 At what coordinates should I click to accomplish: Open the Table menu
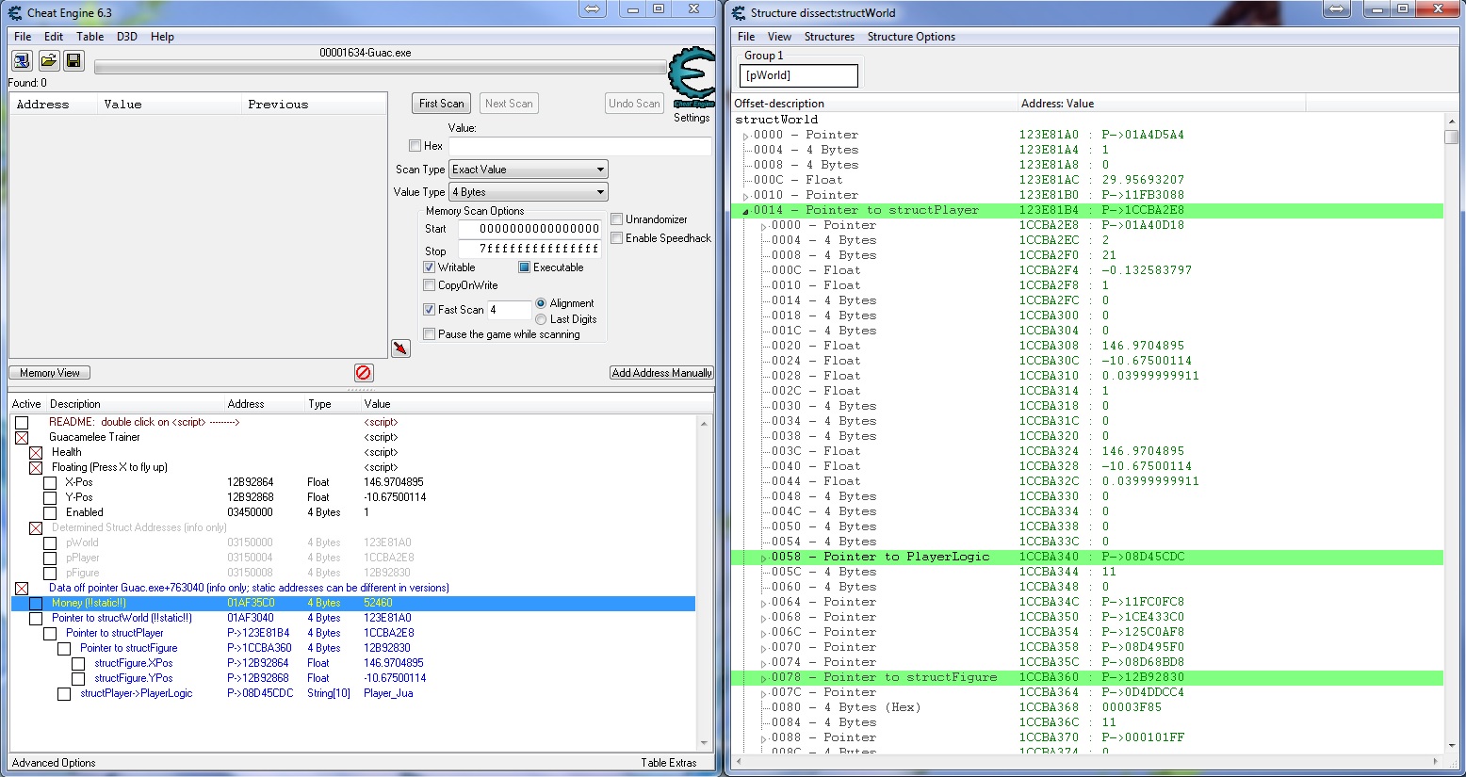click(90, 37)
